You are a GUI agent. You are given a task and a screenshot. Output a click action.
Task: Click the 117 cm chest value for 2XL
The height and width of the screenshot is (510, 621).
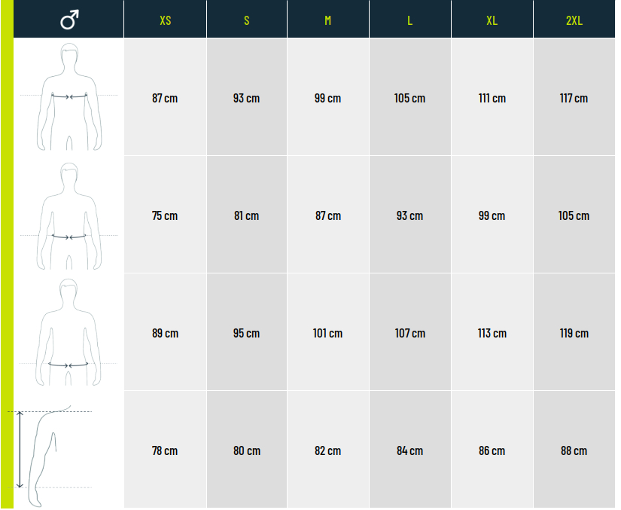(x=574, y=99)
